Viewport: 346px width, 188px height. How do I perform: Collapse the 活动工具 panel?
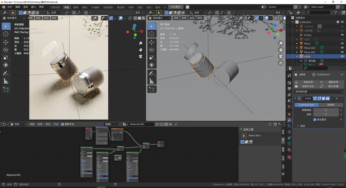click(241, 130)
